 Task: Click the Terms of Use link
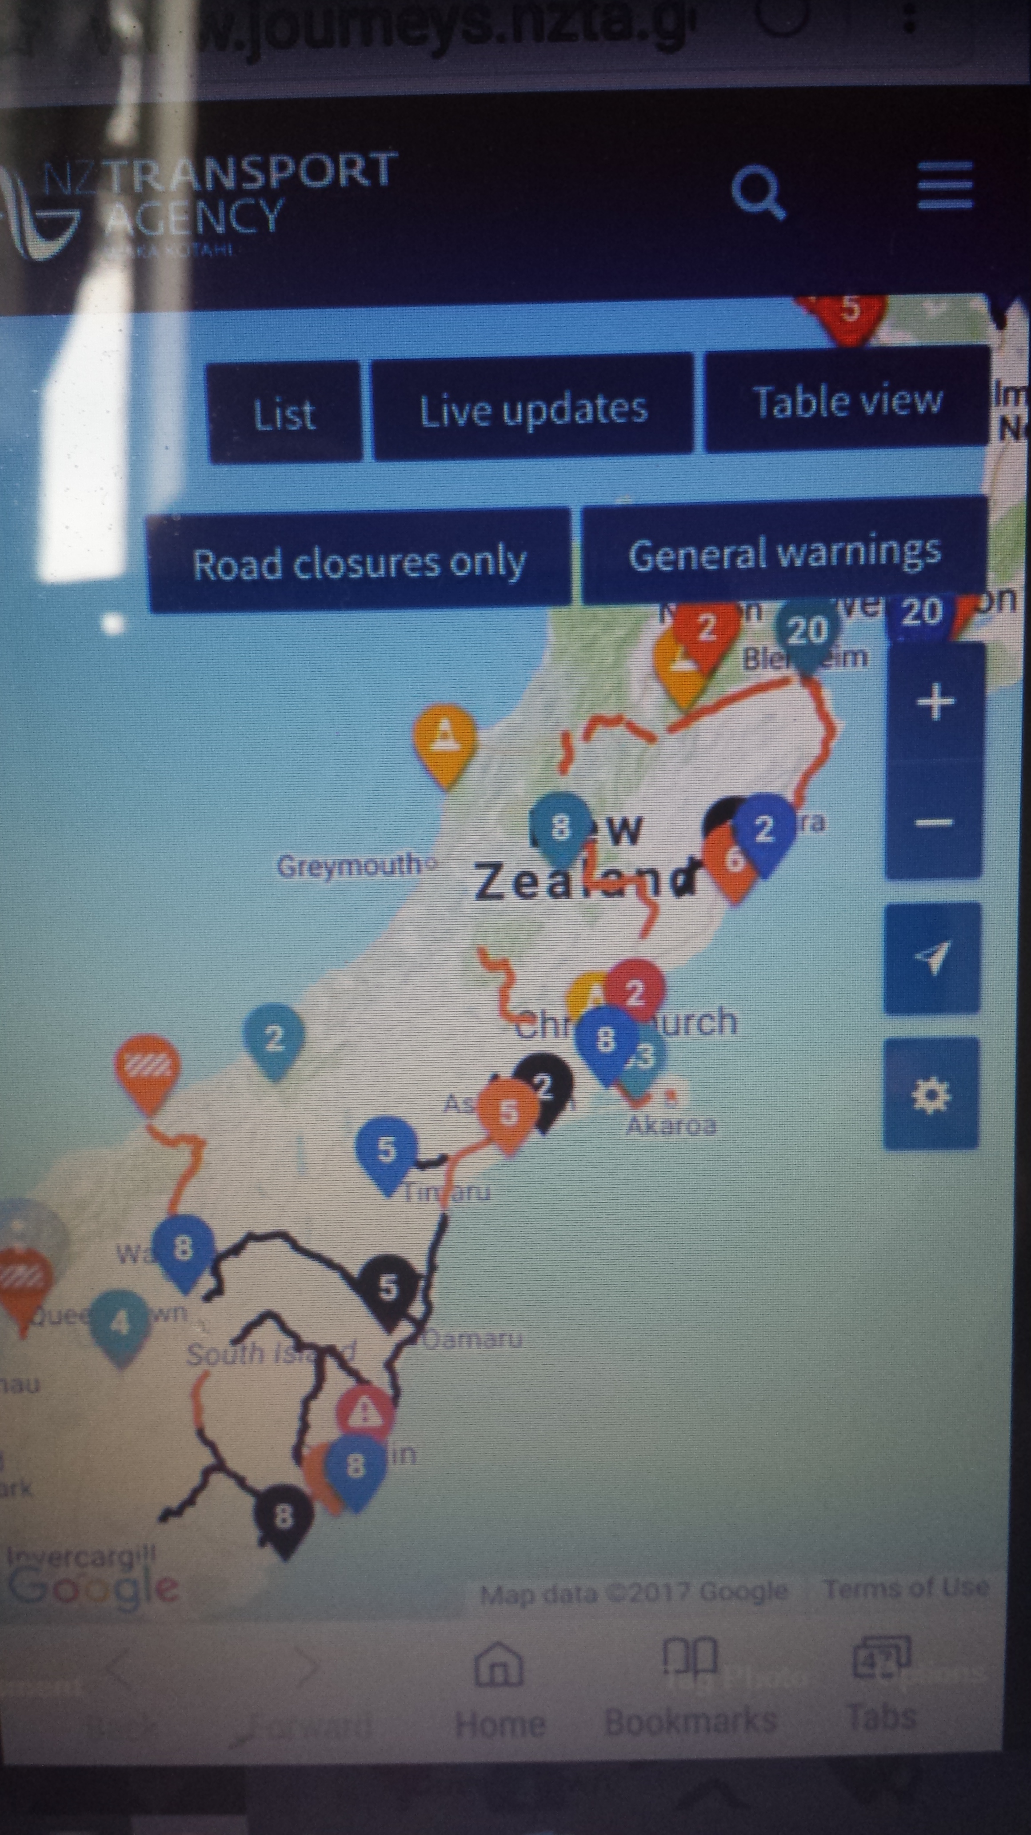point(906,1587)
